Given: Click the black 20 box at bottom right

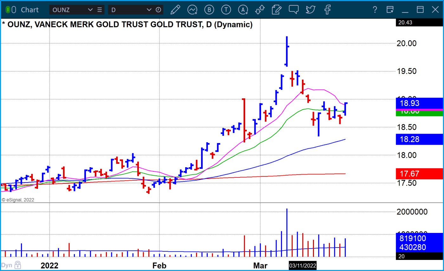Looking at the screenshot, I should click(x=419, y=256).
